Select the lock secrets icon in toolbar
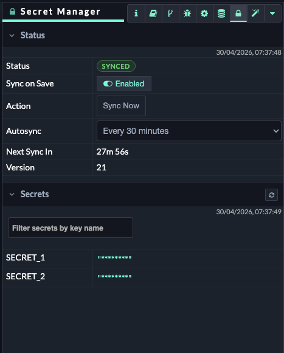The height and width of the screenshot is (353, 284). (238, 13)
